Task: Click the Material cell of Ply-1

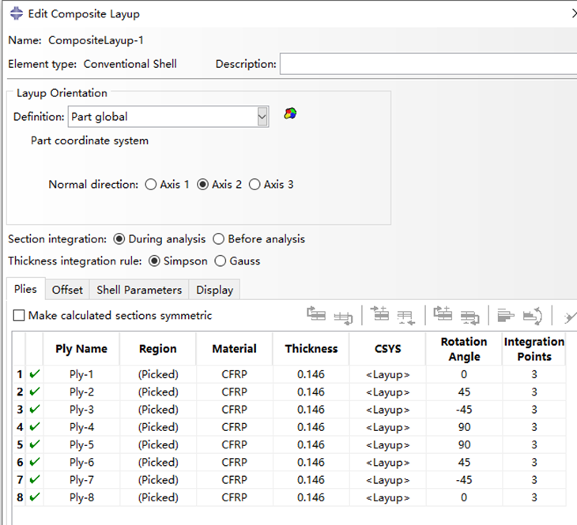Action: tap(235, 374)
